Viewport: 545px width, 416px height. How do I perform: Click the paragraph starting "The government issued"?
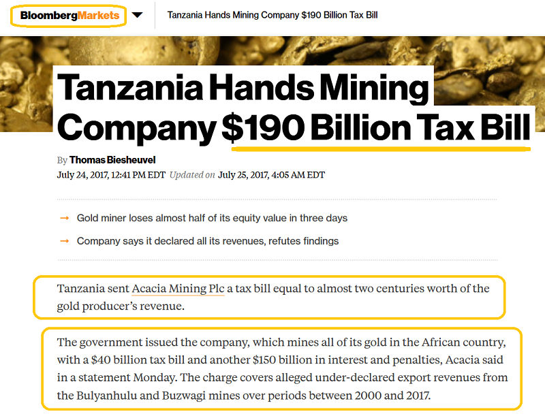coord(283,368)
